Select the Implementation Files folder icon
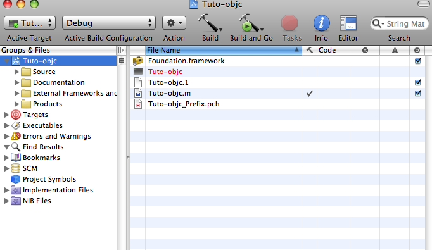The height and width of the screenshot is (250, 432). point(16,190)
